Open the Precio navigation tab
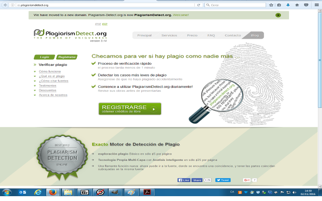322x201 pixels. (192, 35)
